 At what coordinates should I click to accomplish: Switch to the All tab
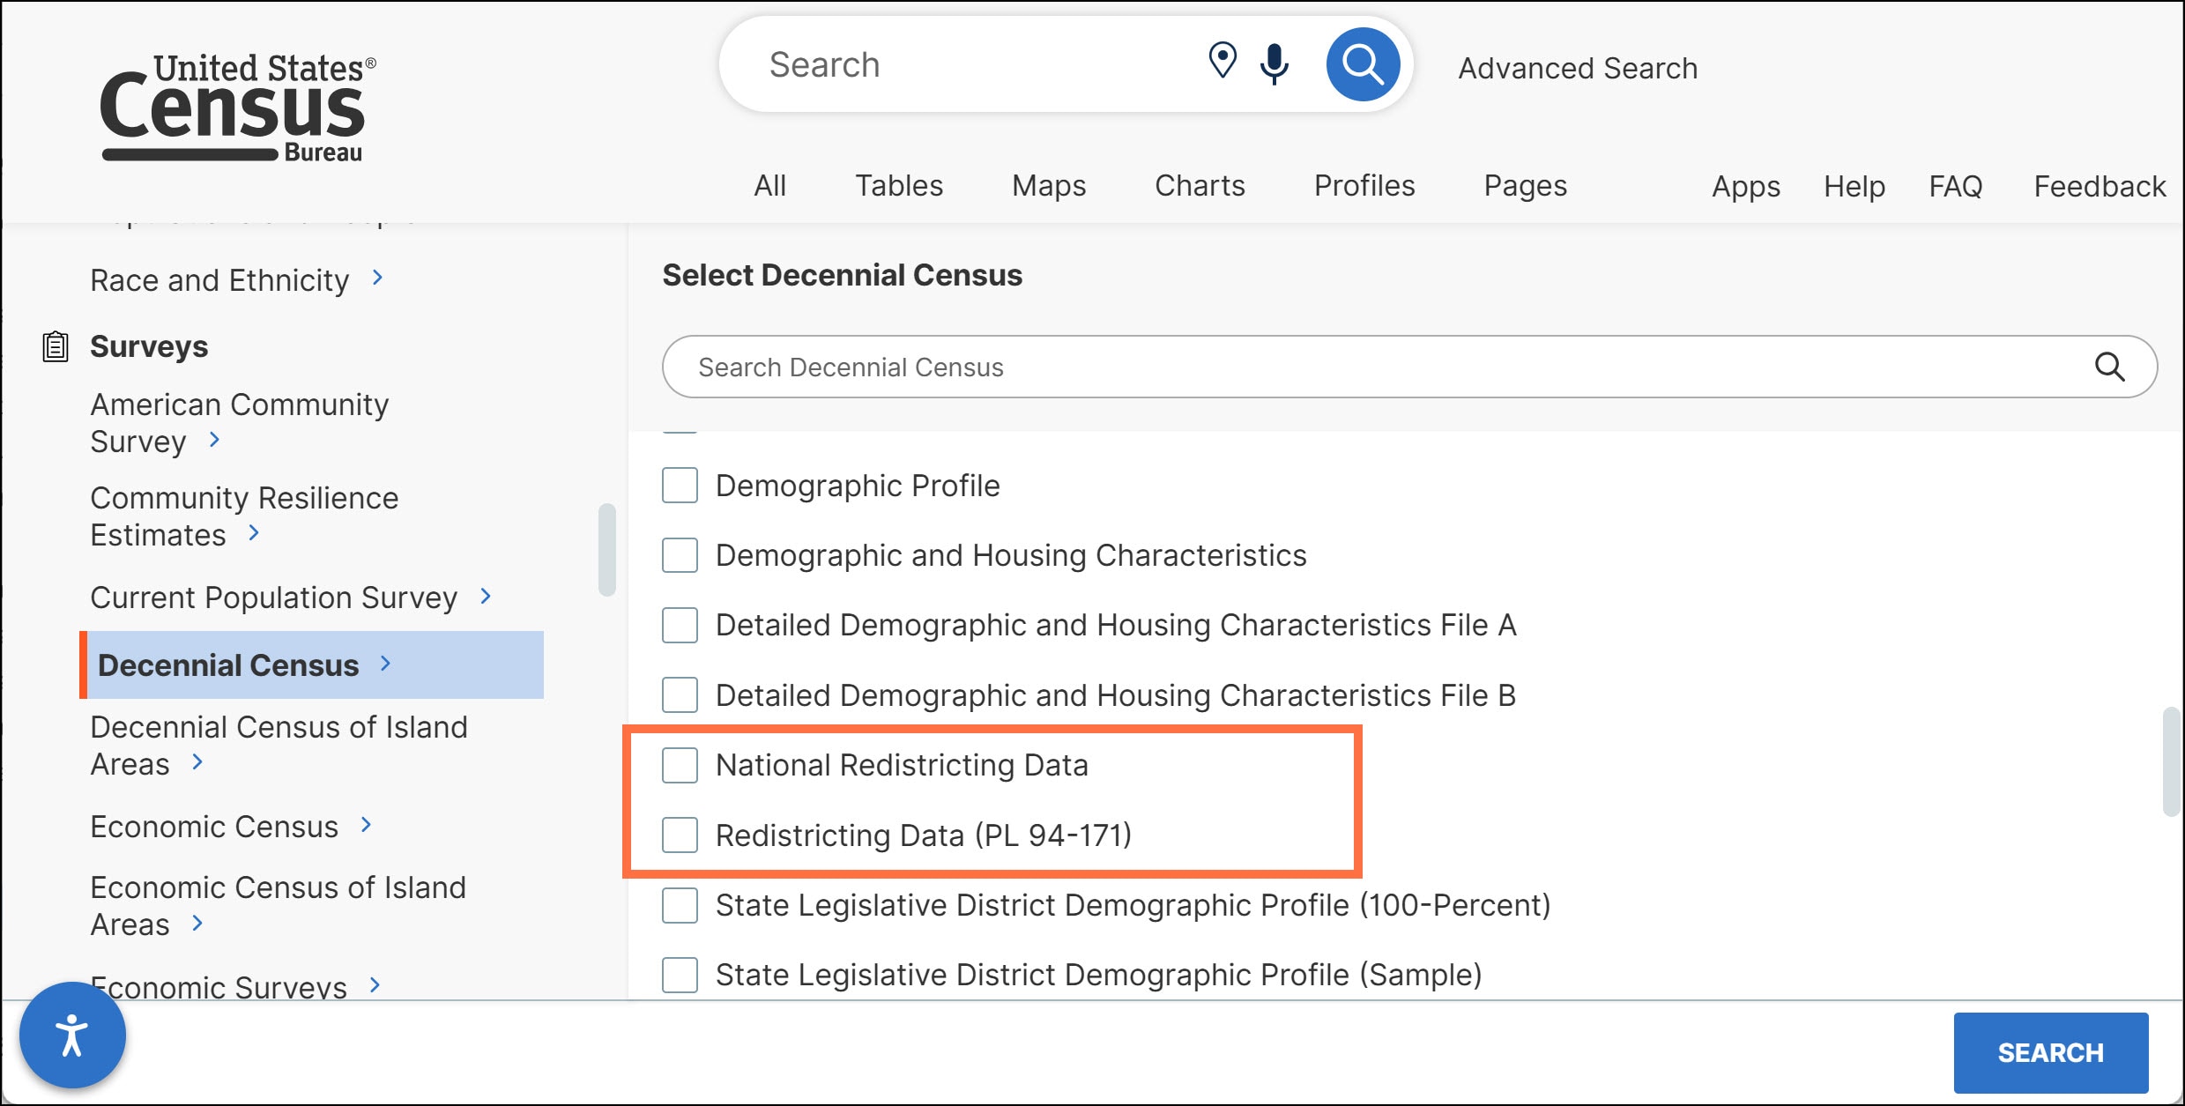pos(769,186)
